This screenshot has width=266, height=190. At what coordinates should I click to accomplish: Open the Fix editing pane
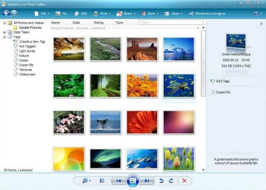click(61, 14)
